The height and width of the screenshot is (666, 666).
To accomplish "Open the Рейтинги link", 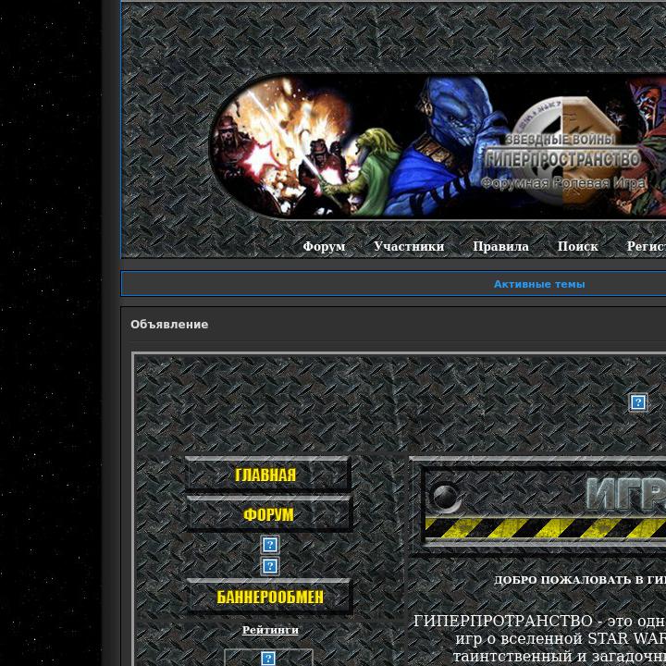I will 270,630.
